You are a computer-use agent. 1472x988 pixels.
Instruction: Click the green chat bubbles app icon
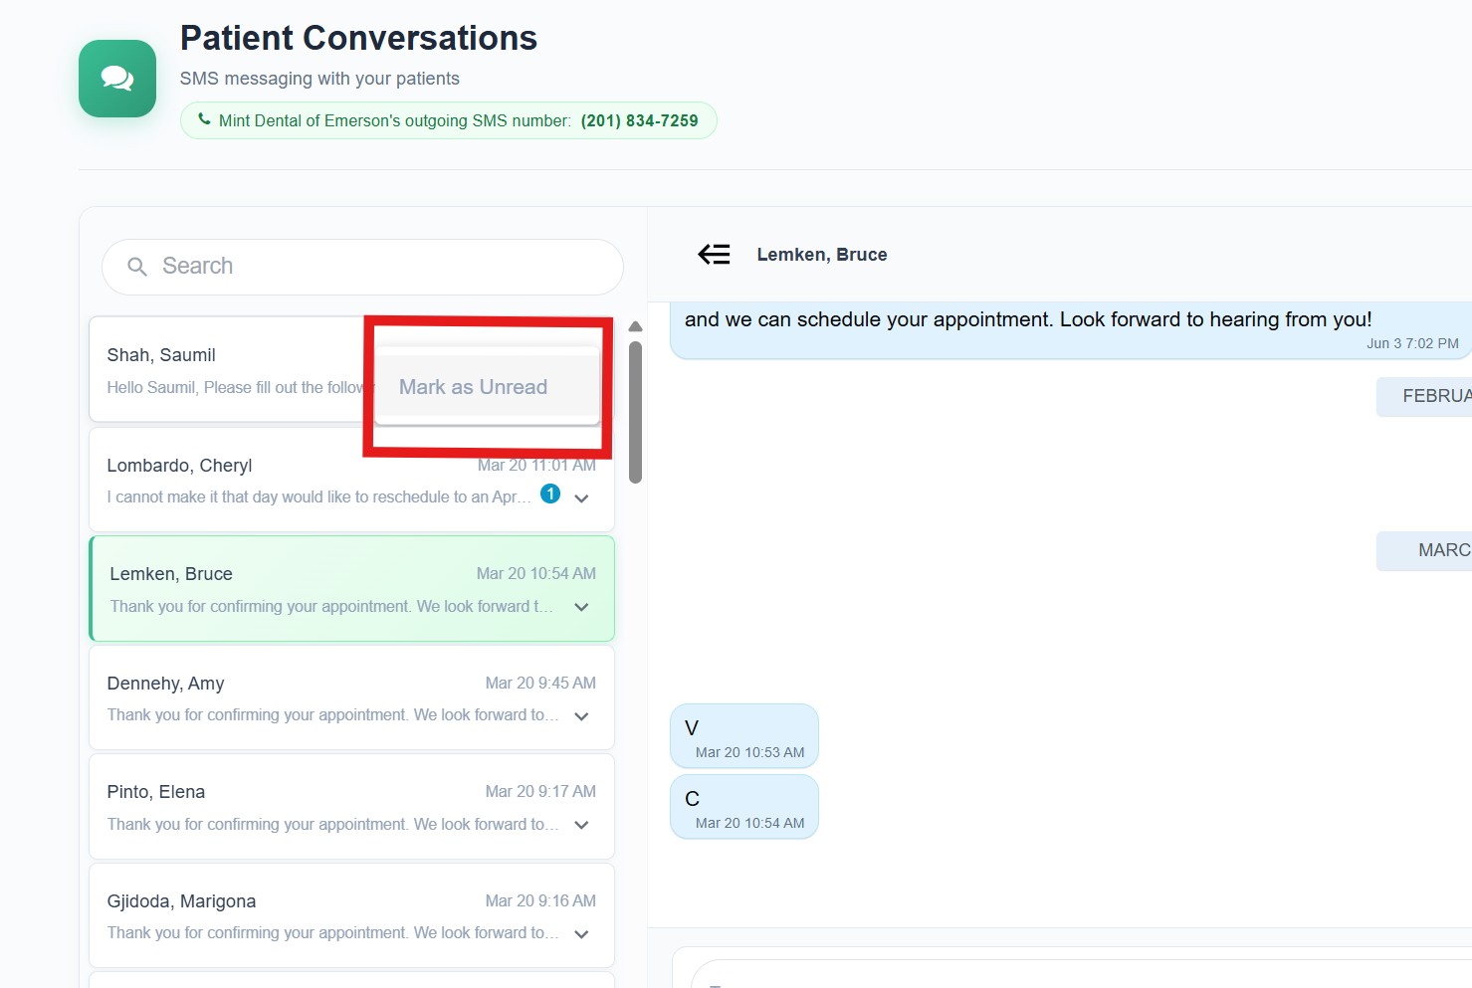coord(117,79)
